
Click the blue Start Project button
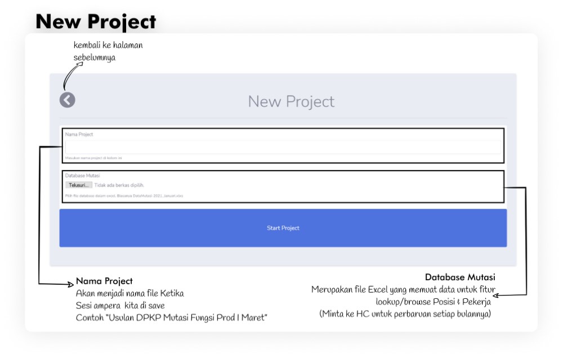[283, 228]
